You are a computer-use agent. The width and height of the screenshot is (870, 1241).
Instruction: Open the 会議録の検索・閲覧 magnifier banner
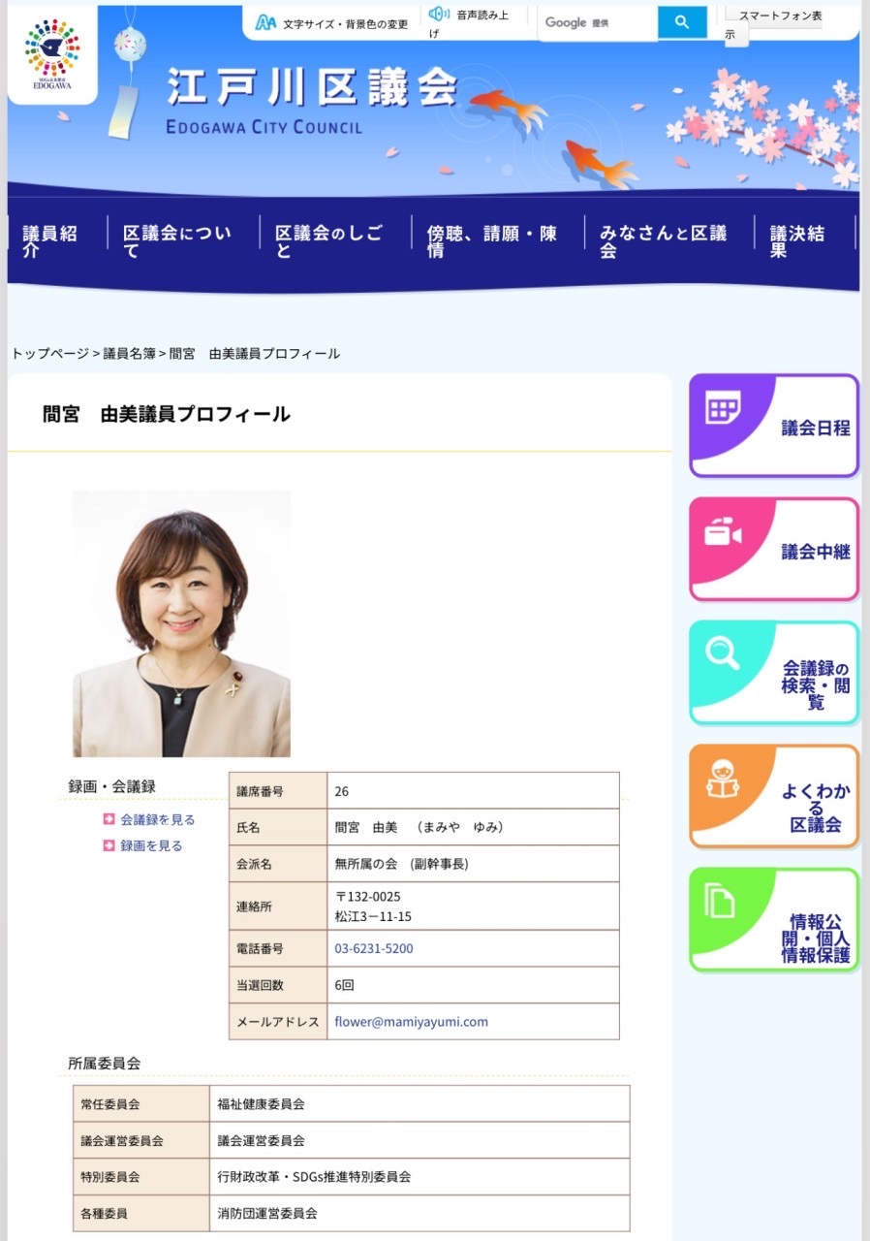[774, 673]
